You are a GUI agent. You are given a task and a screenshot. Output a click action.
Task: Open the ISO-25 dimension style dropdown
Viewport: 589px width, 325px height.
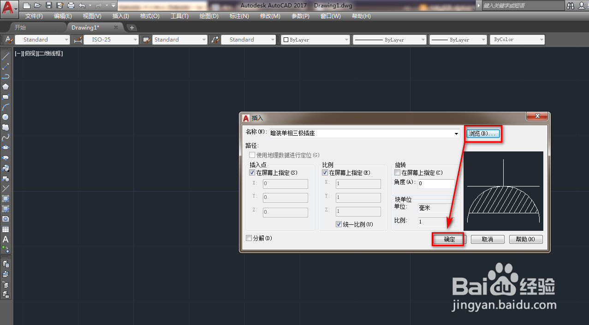(136, 40)
